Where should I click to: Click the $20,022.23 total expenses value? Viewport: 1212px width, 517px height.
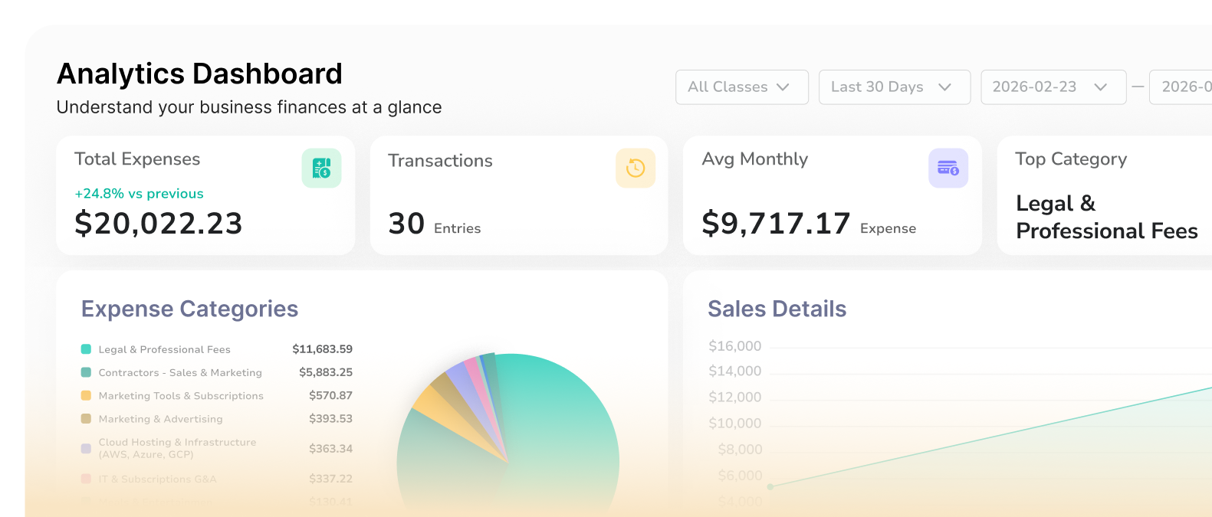(x=158, y=224)
